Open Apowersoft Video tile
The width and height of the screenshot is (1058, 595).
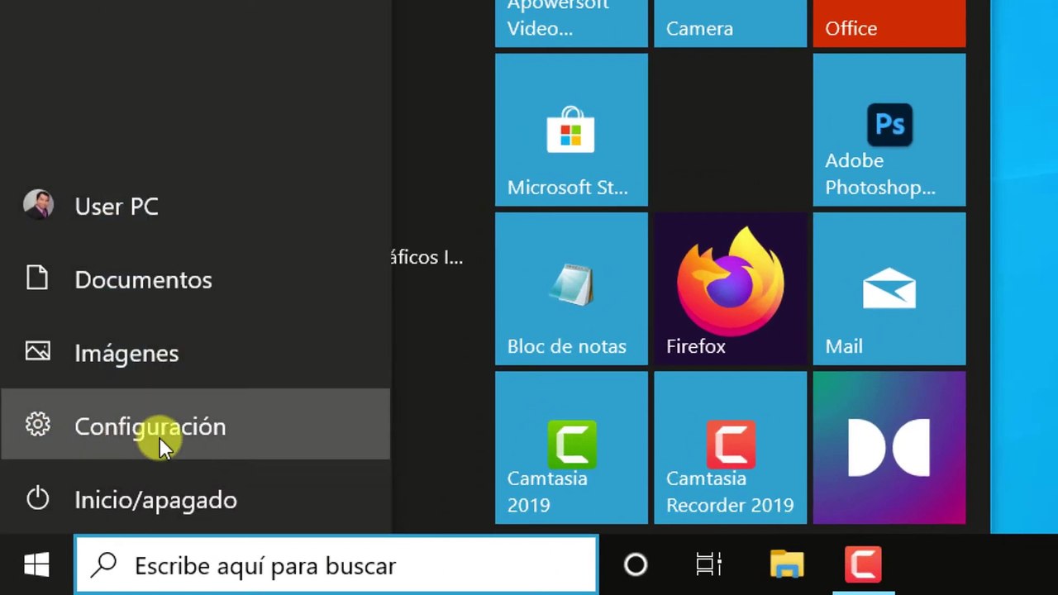[571, 23]
